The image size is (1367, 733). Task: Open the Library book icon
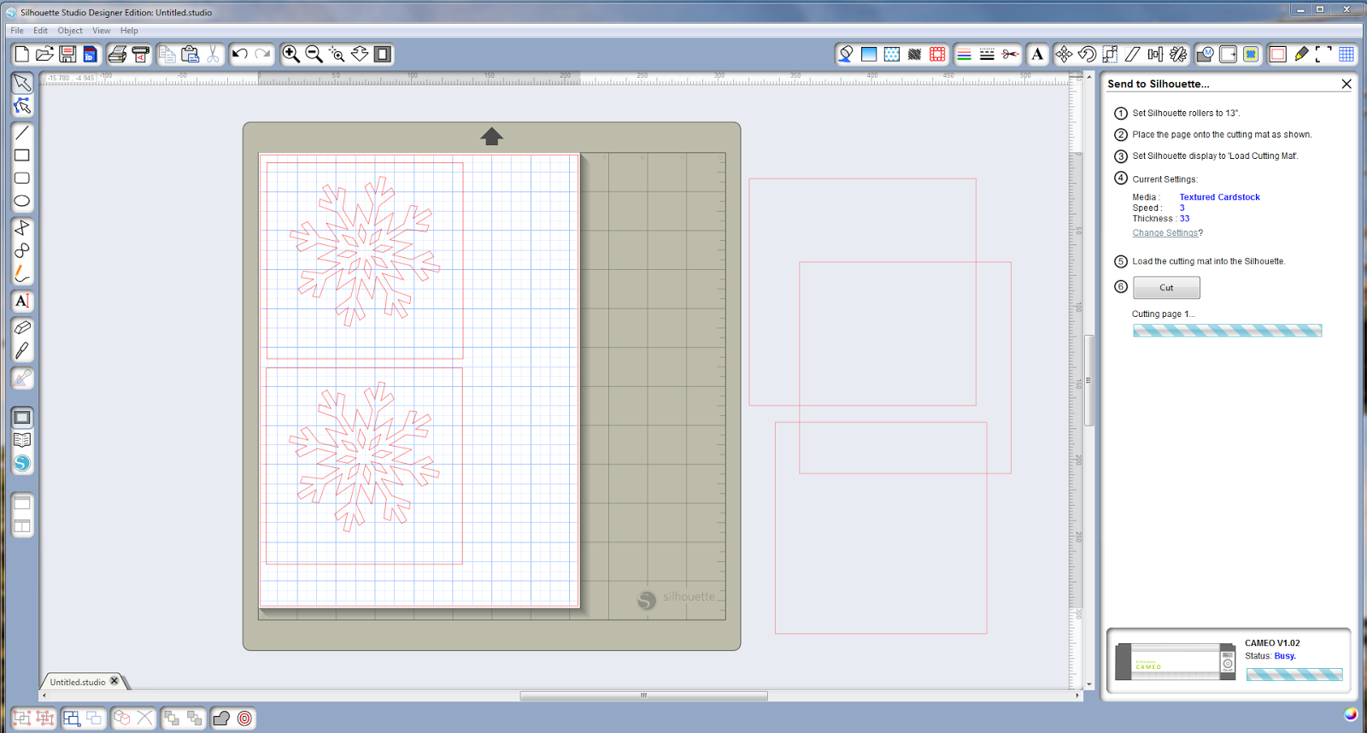click(x=22, y=440)
